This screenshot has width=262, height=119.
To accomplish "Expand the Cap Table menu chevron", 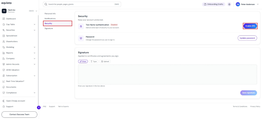I will point(35,24).
